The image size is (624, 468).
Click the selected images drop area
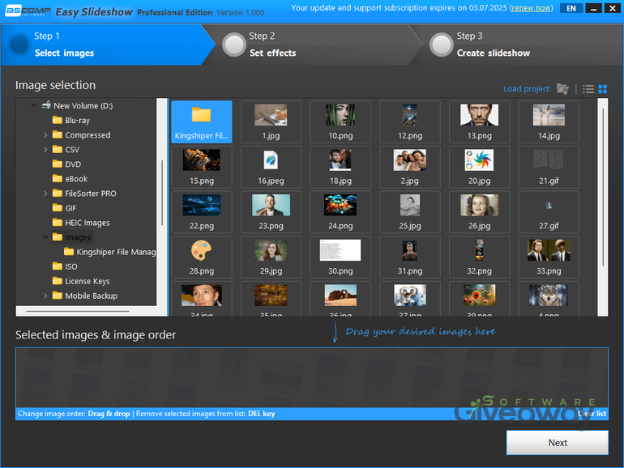312,378
